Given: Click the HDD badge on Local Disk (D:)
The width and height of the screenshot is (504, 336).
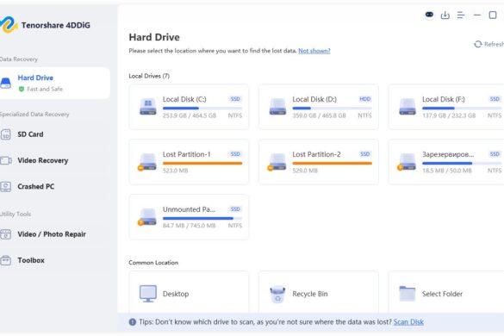Looking at the screenshot, I should (364, 99).
